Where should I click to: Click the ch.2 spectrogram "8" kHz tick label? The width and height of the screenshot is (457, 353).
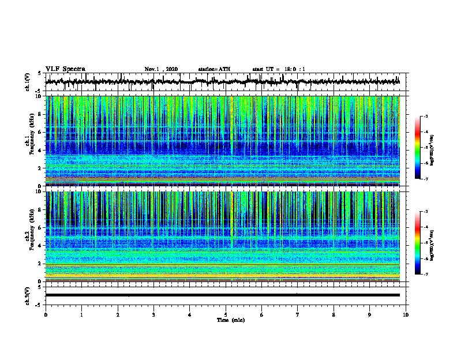click(x=40, y=210)
